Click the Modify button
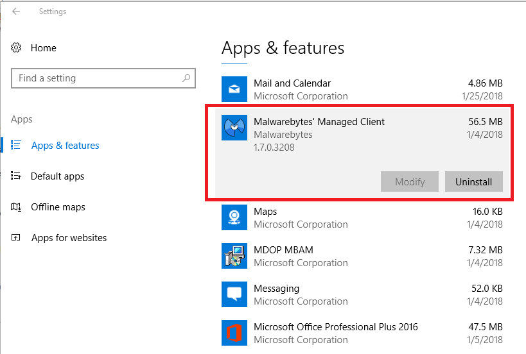Screen dimensions: 526x354 tap(410, 182)
